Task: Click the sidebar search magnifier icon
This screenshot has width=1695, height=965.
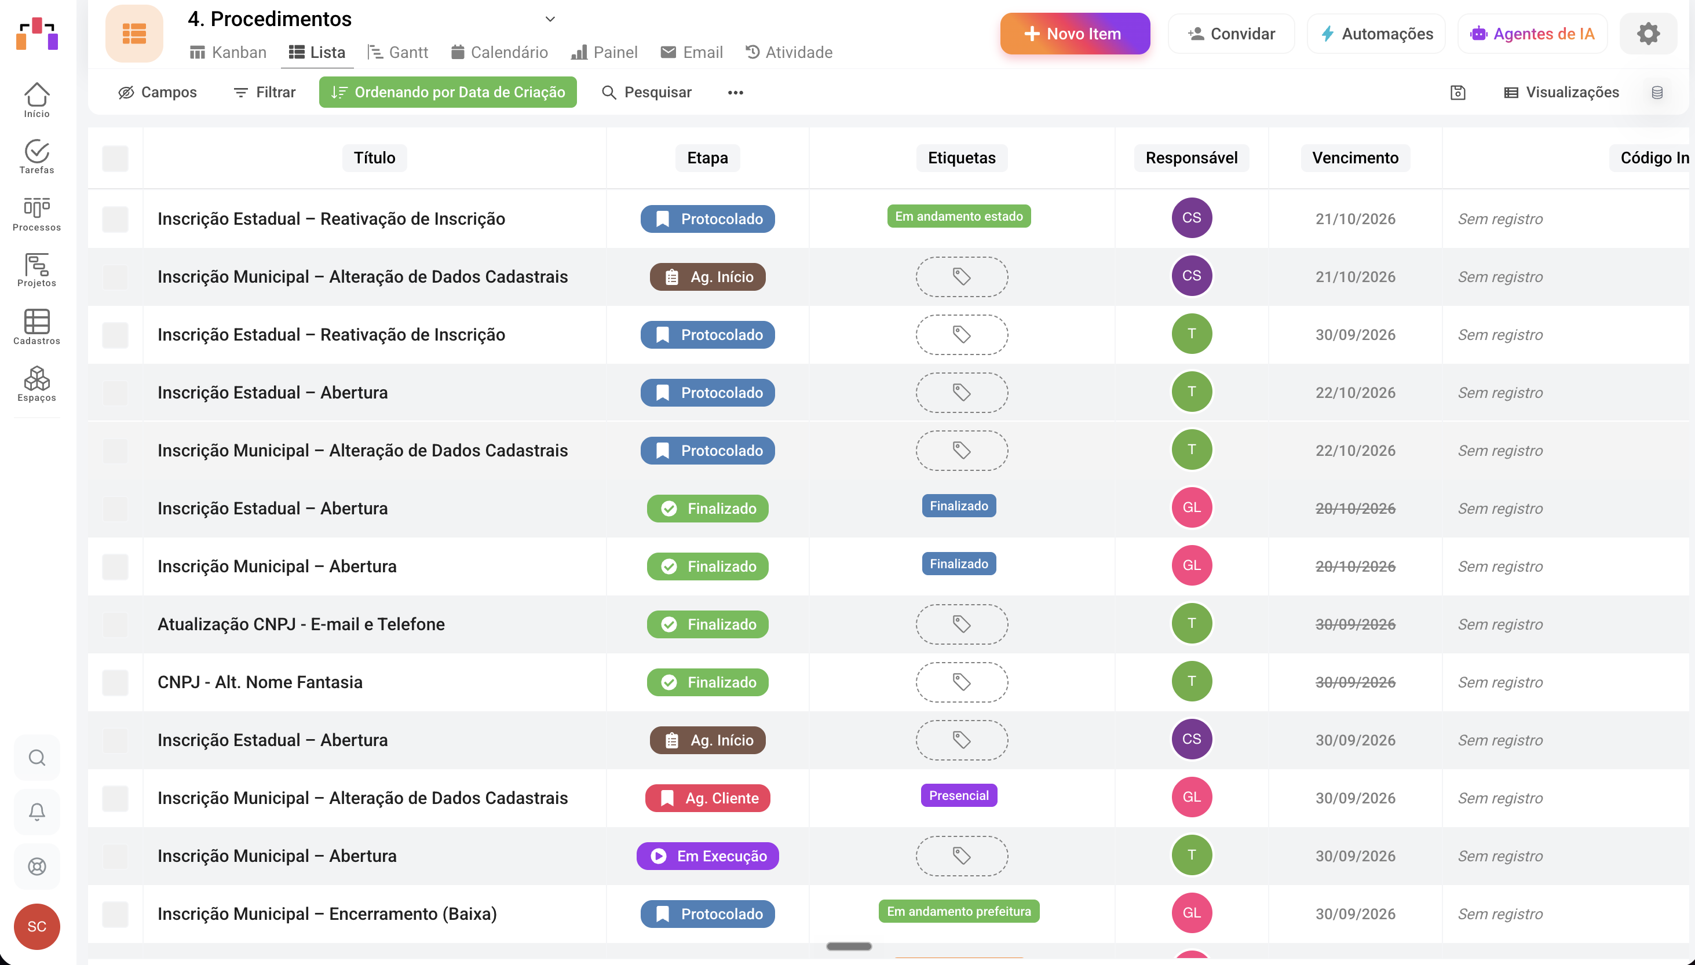Action: click(37, 758)
